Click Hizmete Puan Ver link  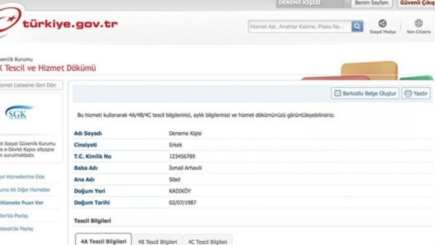(22, 203)
